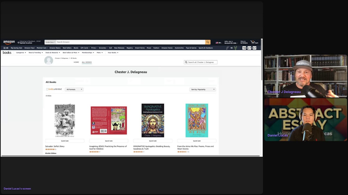Open Sports & Outdoors nav item
Screen dimensions: 348x195
pos(206,48)
